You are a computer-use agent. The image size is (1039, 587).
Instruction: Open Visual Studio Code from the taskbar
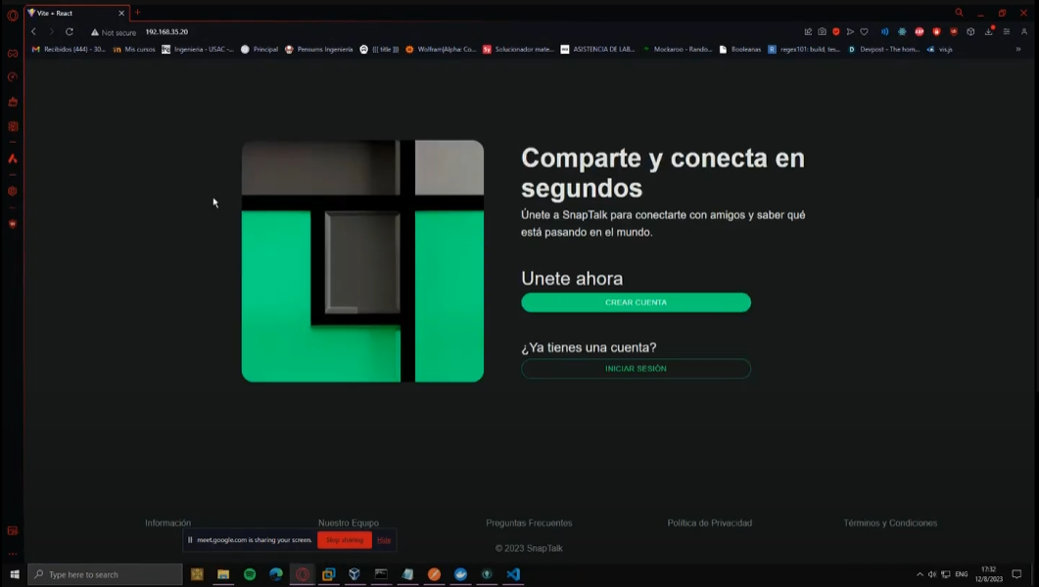click(513, 574)
